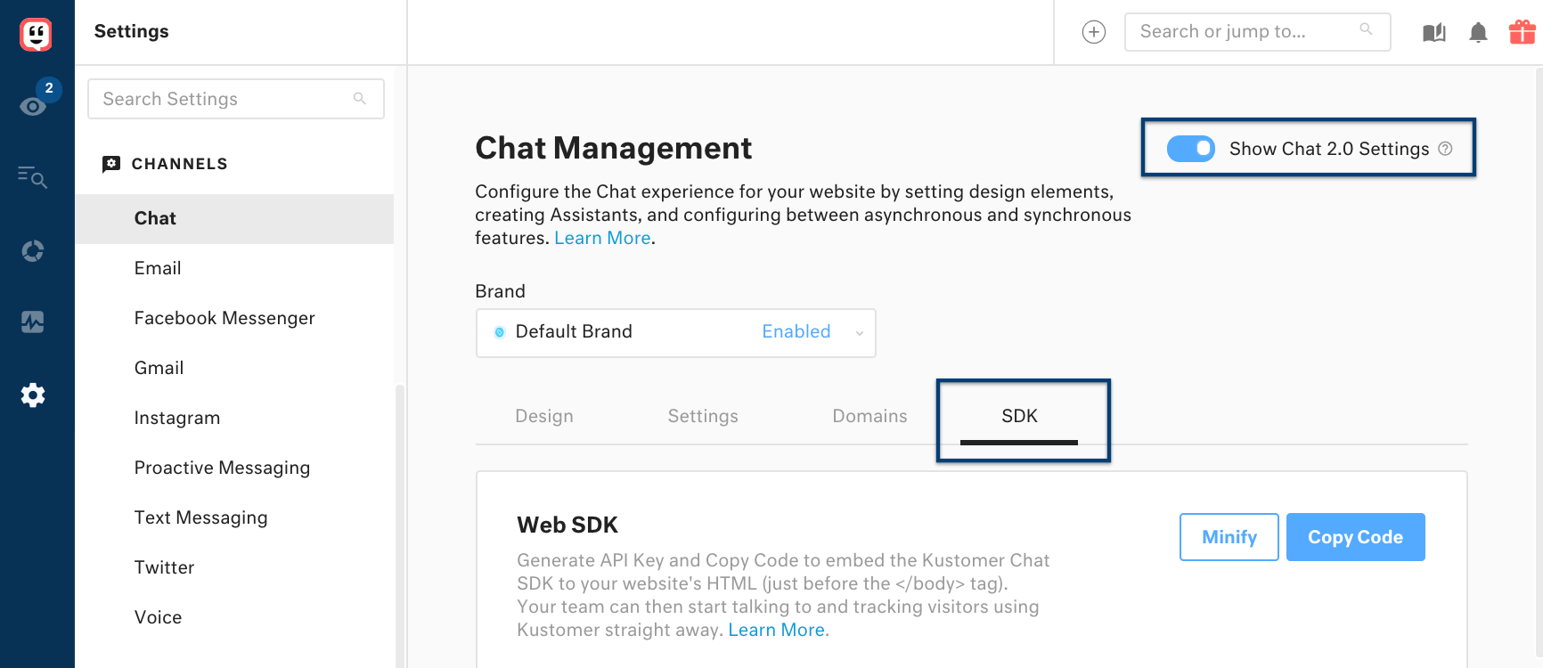Open the search list icon in left rail

tap(33, 176)
